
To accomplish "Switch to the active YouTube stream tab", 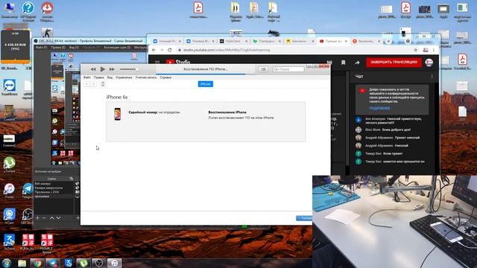I will pyautogui.click(x=333, y=41).
